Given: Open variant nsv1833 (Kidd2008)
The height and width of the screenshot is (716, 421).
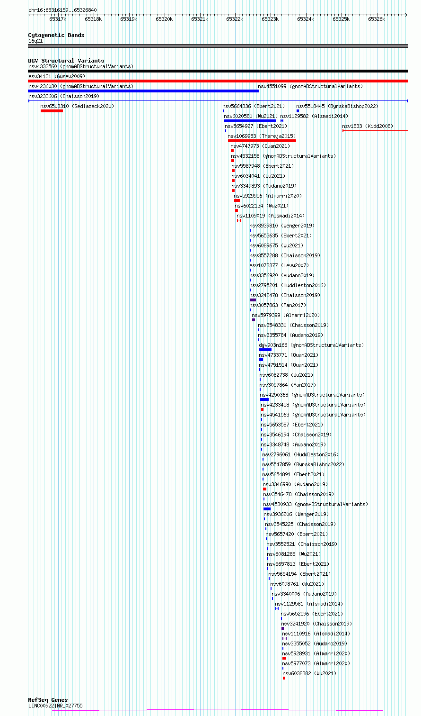Looking at the screenshot, I should (x=368, y=126).
